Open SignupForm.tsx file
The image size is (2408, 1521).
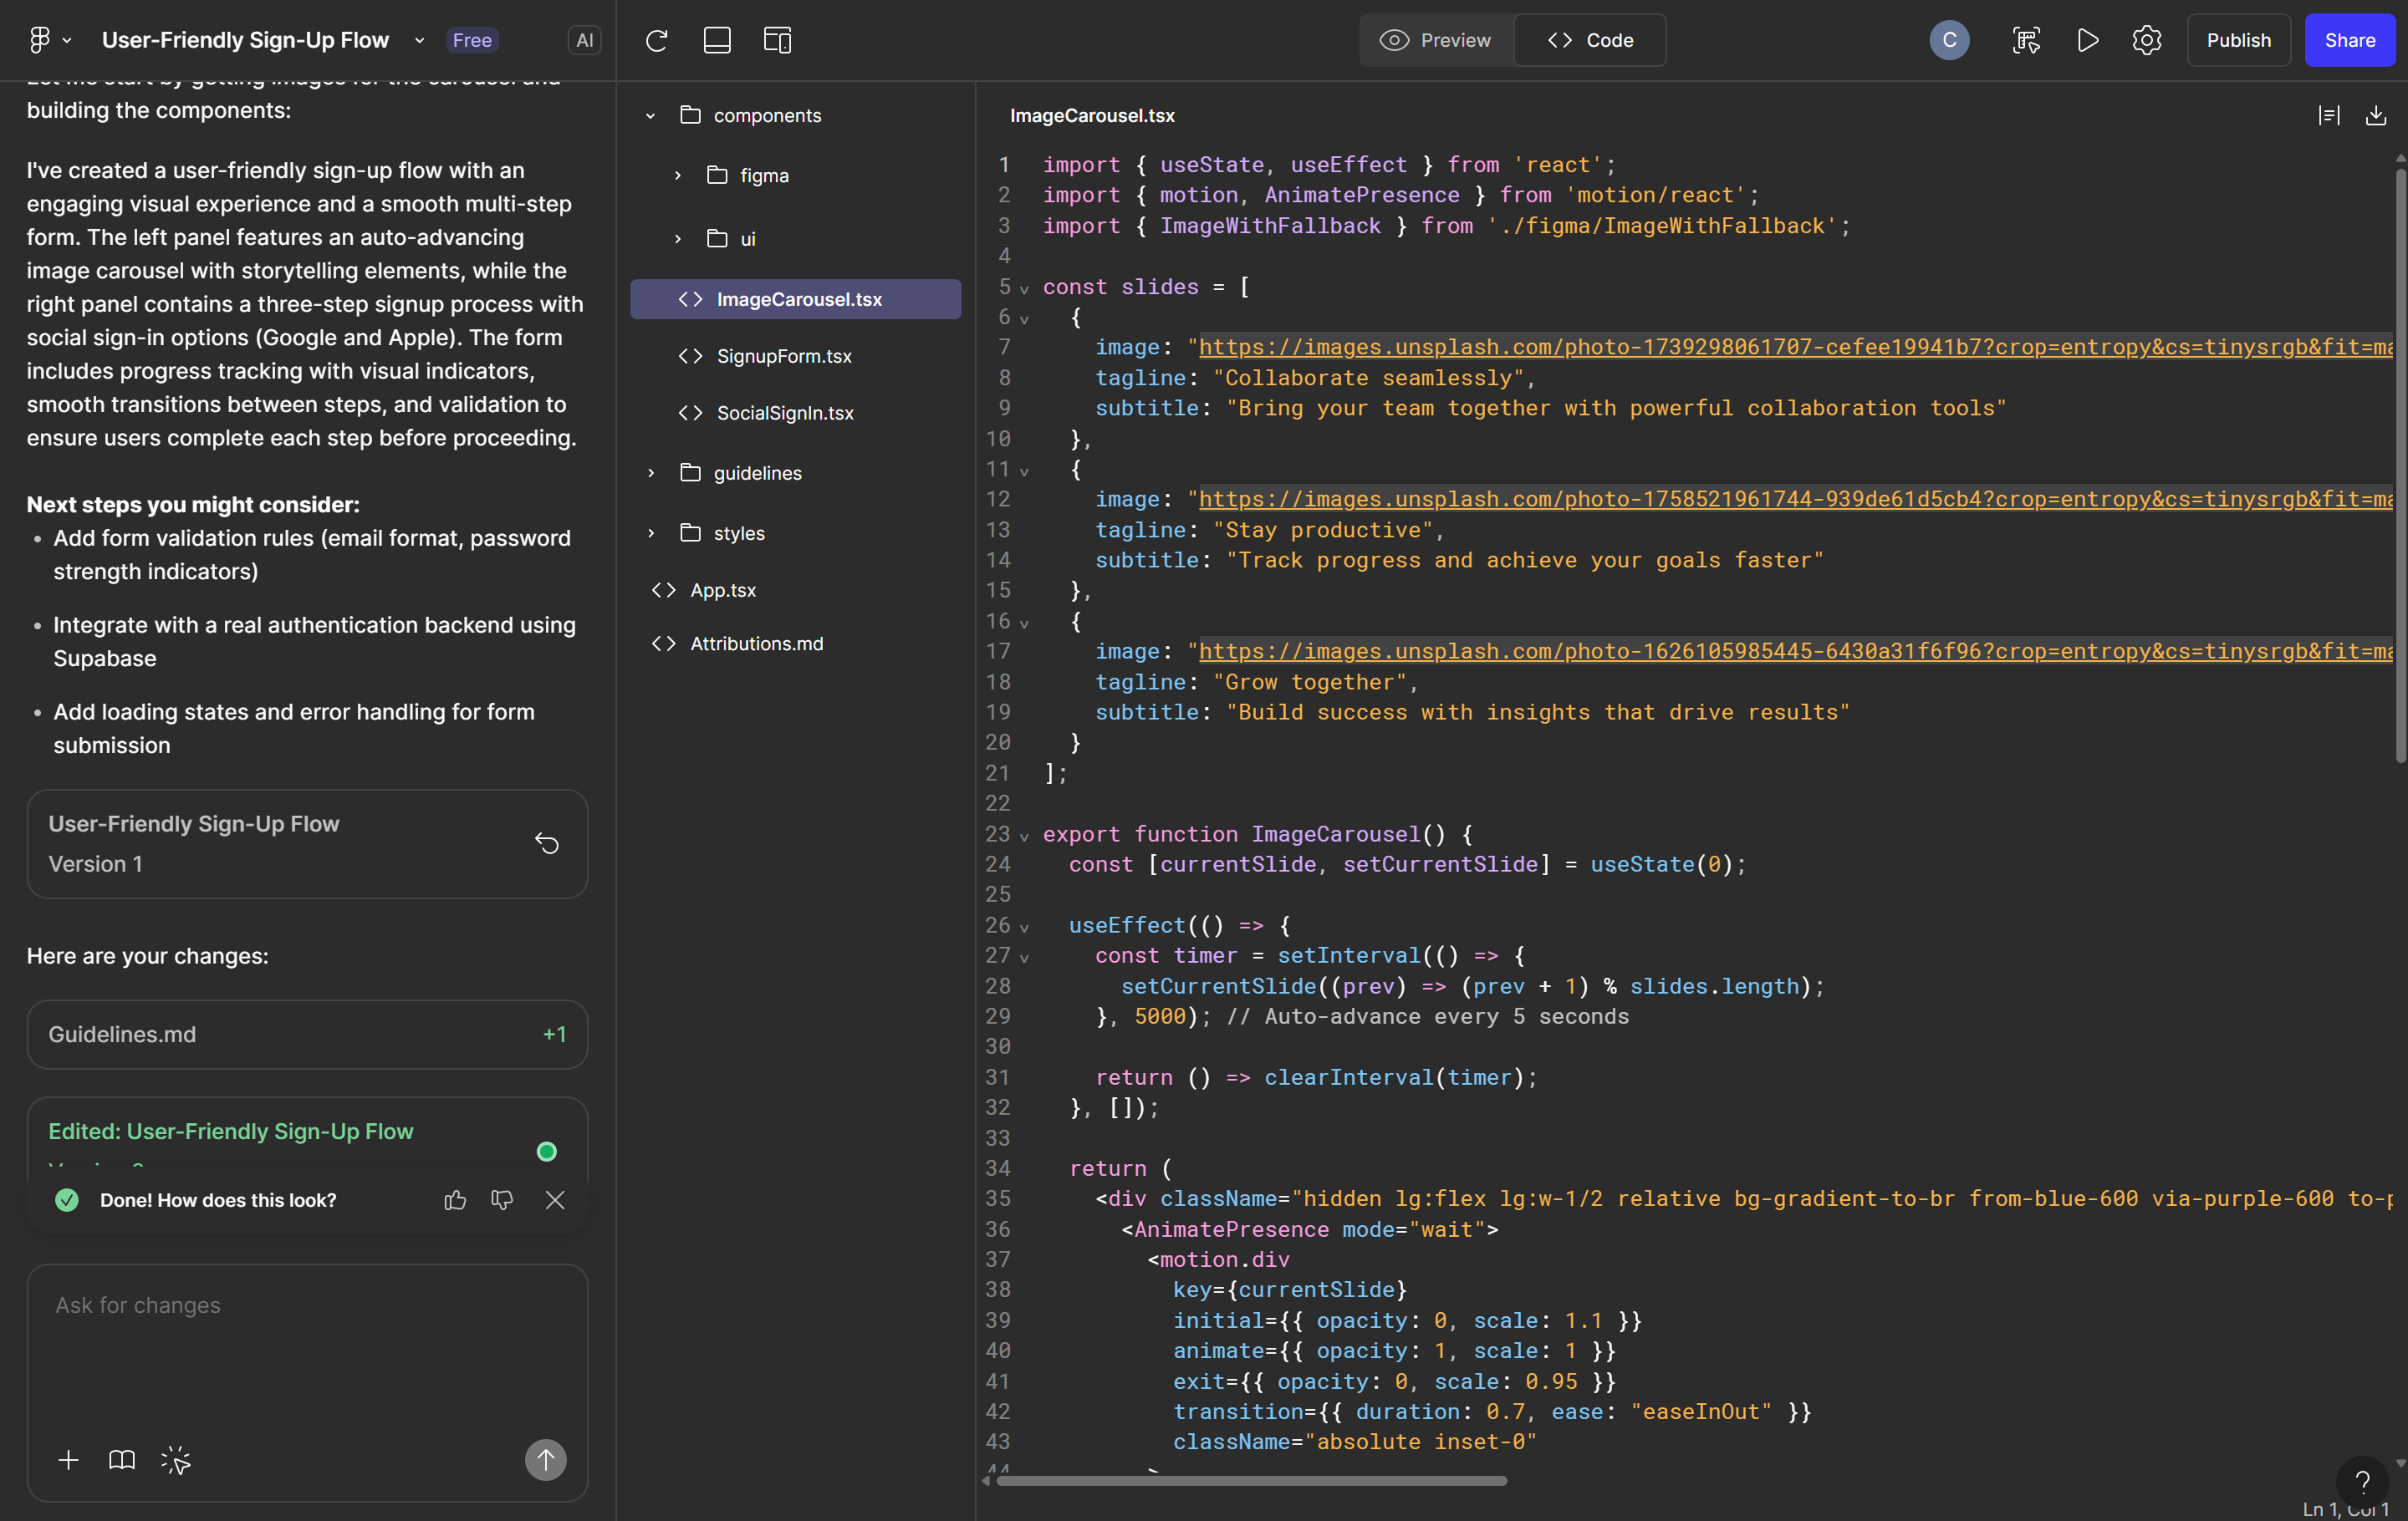tap(795, 356)
